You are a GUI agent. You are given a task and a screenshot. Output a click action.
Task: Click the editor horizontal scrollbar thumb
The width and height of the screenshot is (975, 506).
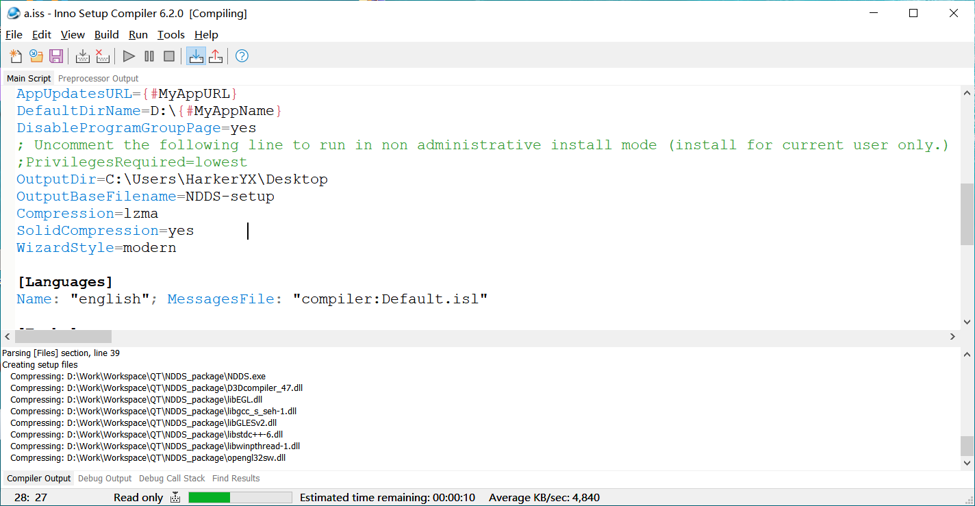click(63, 337)
